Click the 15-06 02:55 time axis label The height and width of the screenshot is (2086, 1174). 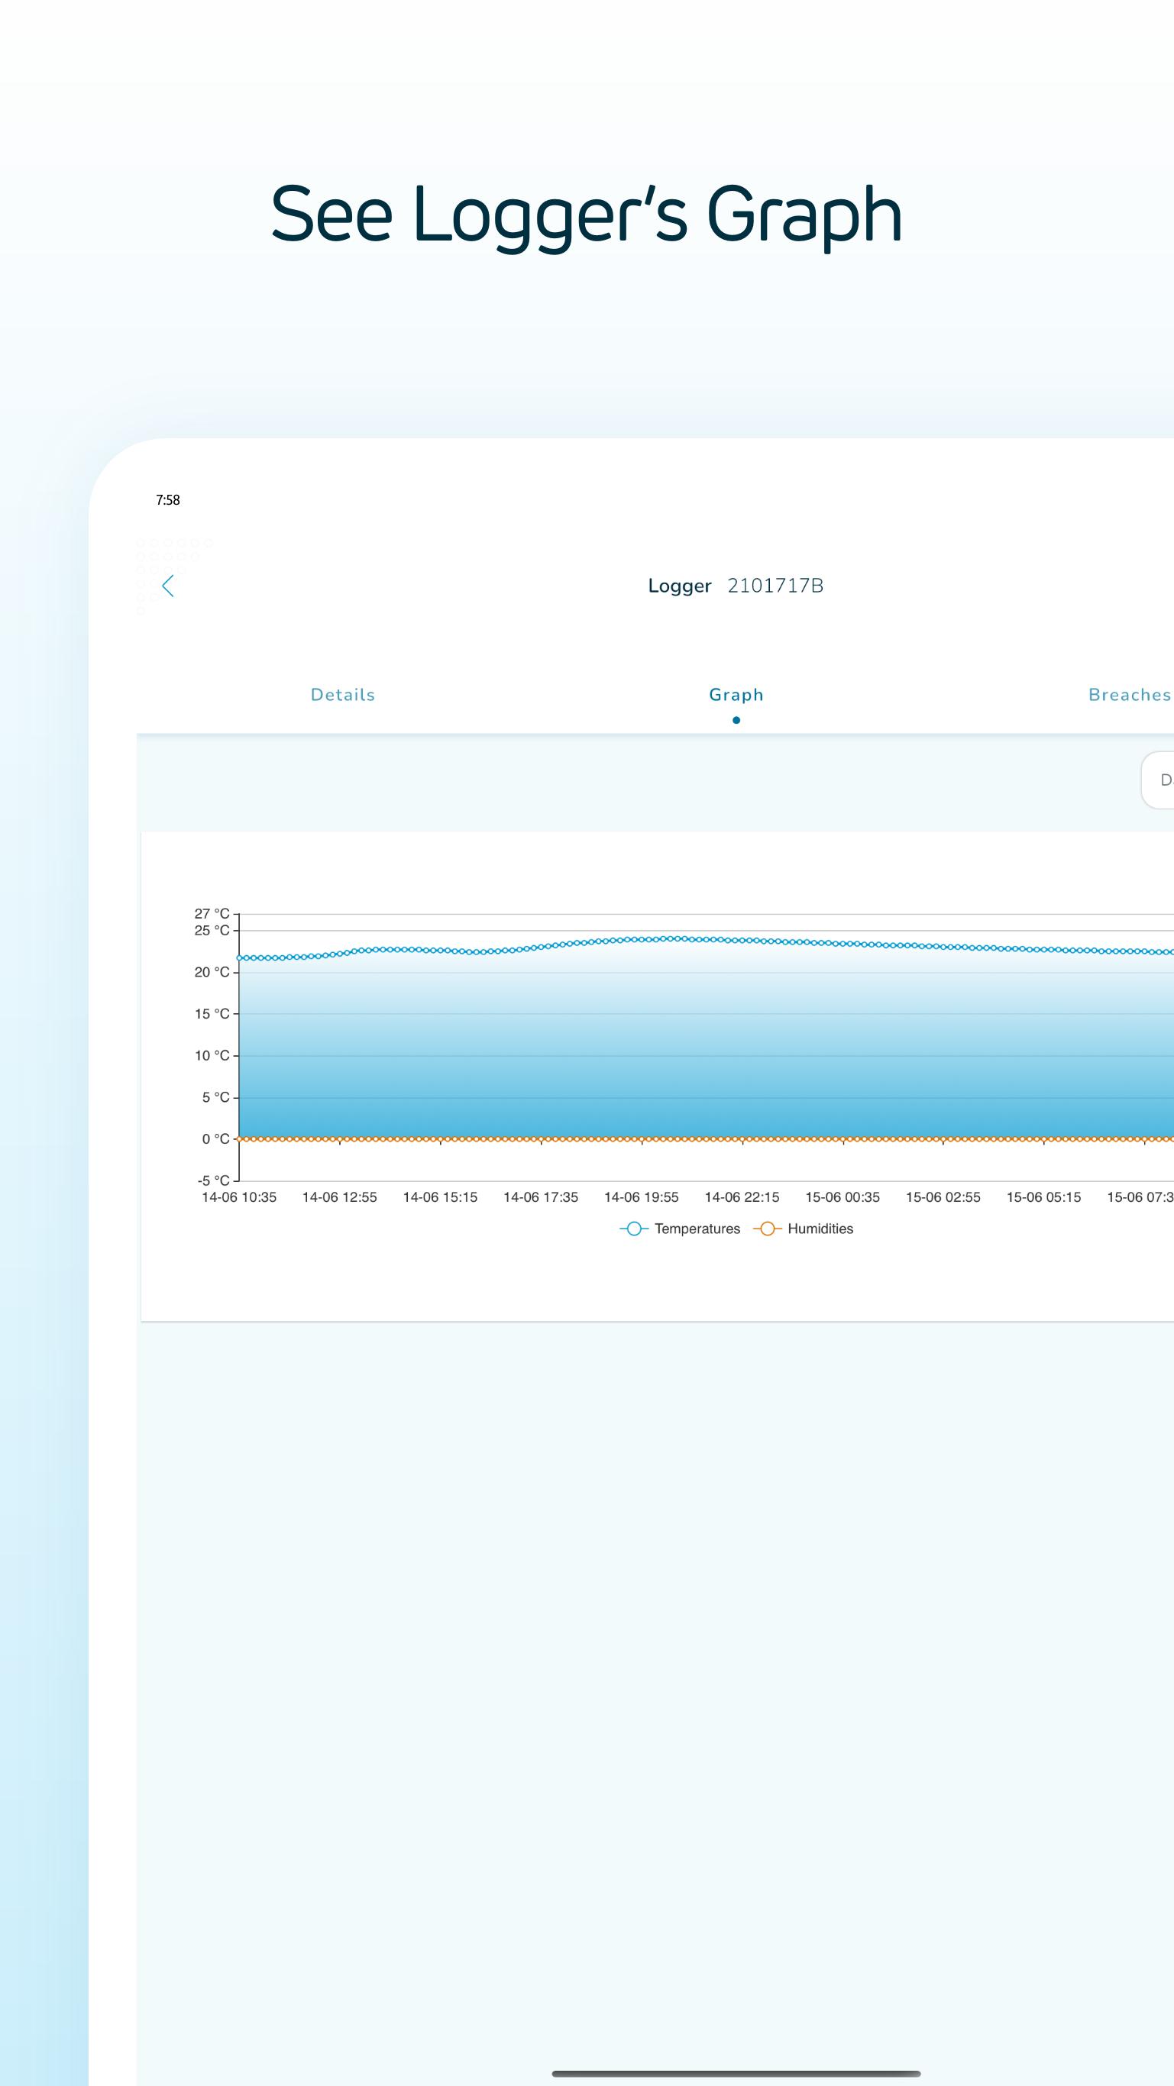943,1197
